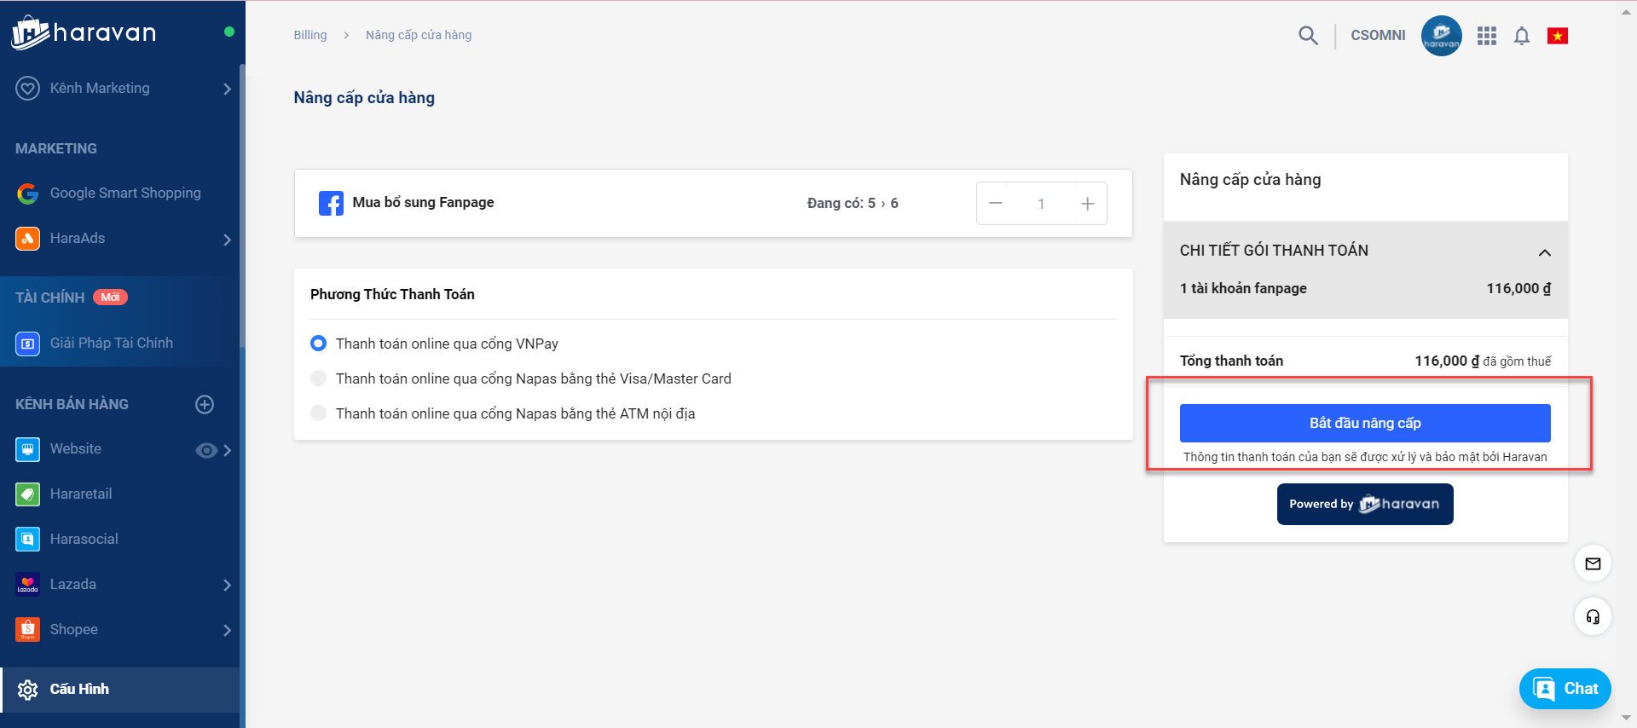Increase Fanpage quantity with plus button

coord(1087,204)
